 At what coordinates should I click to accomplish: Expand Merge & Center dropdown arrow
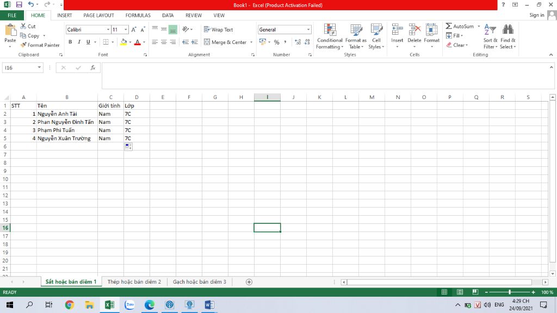click(251, 42)
